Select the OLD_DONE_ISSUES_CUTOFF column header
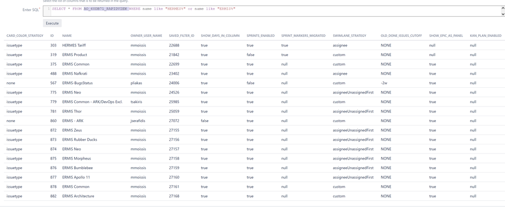 (401, 36)
